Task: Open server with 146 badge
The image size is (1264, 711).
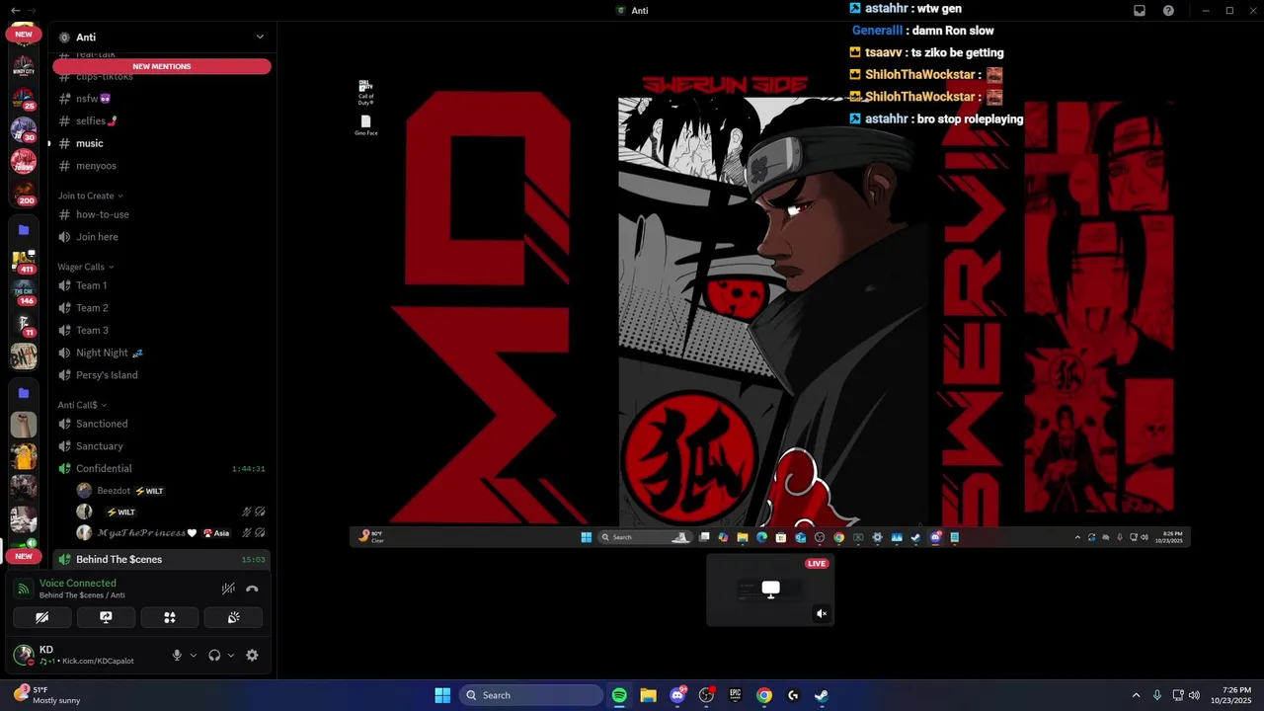Action: 24,292
